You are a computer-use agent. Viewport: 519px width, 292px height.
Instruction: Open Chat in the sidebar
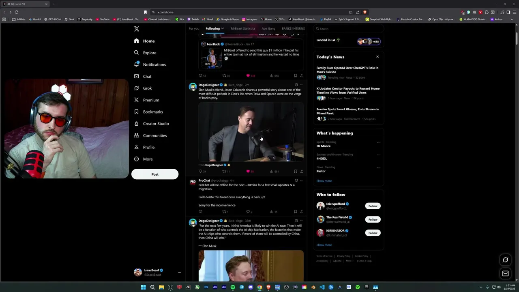(142, 76)
